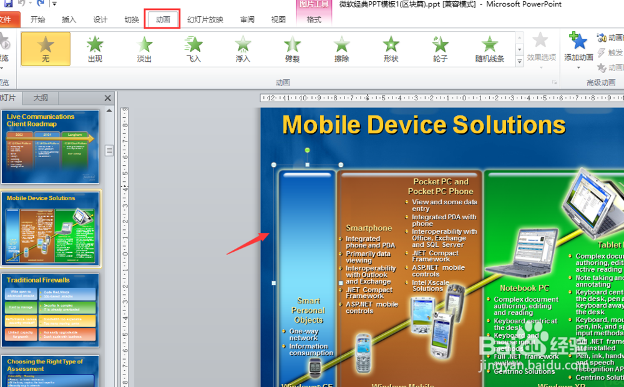
Task: Click the top-right corner handle of selected picture
Action: [341, 165]
